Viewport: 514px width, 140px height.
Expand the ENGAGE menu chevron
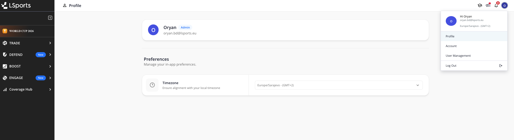pos(50,78)
